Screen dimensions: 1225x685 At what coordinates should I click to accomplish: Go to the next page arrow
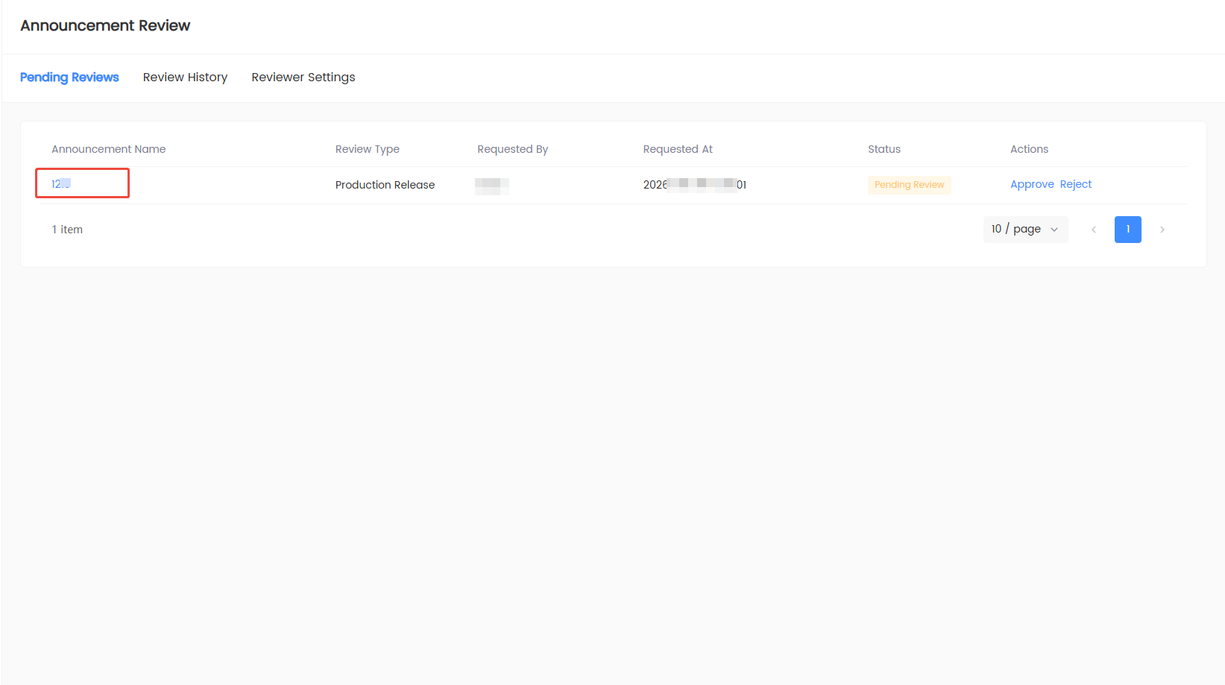[1162, 230]
